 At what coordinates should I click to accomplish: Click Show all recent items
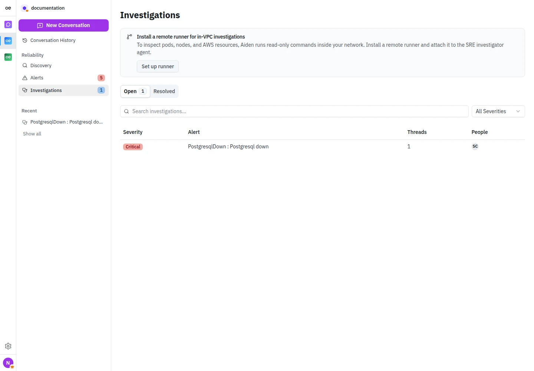pos(32,134)
